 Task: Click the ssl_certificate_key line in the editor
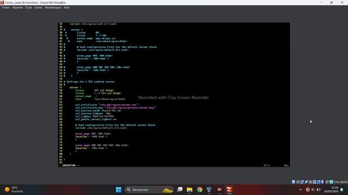click(x=115, y=108)
